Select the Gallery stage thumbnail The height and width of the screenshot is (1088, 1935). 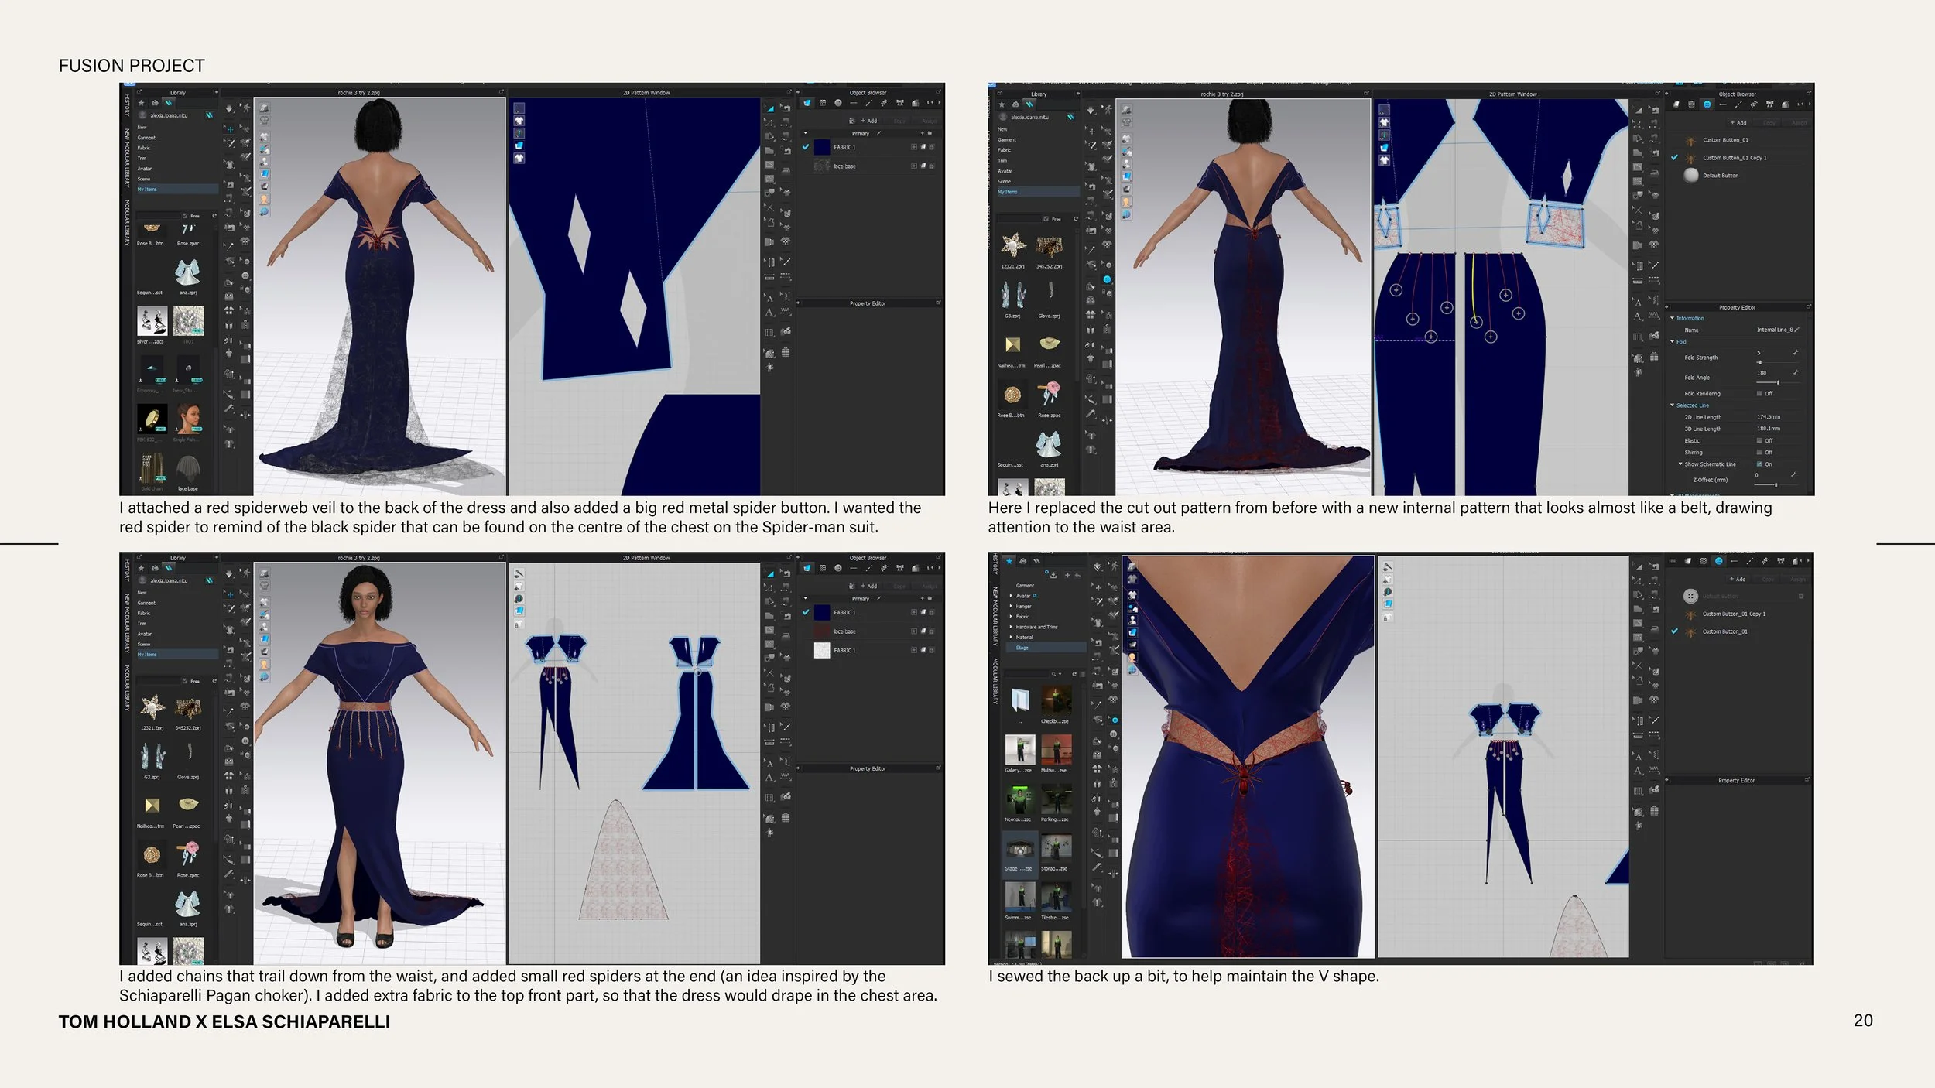tap(1020, 750)
